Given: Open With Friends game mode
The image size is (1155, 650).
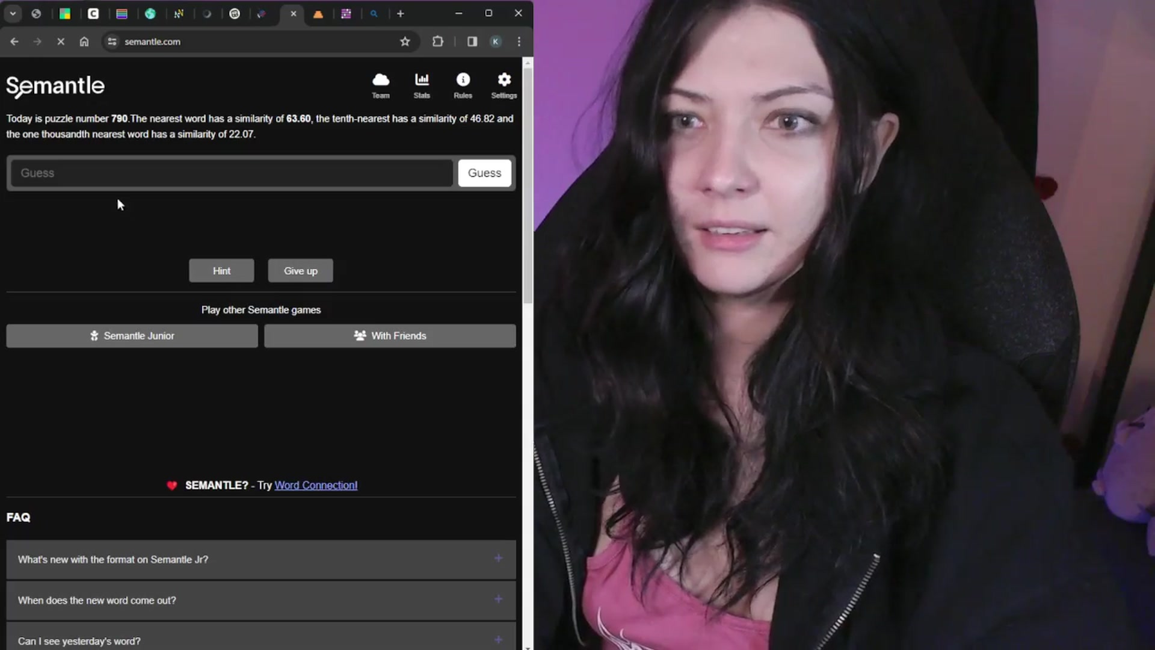Looking at the screenshot, I should 390,336.
